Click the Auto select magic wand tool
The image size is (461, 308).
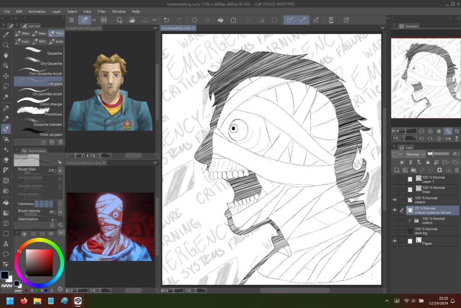[x=6, y=97]
